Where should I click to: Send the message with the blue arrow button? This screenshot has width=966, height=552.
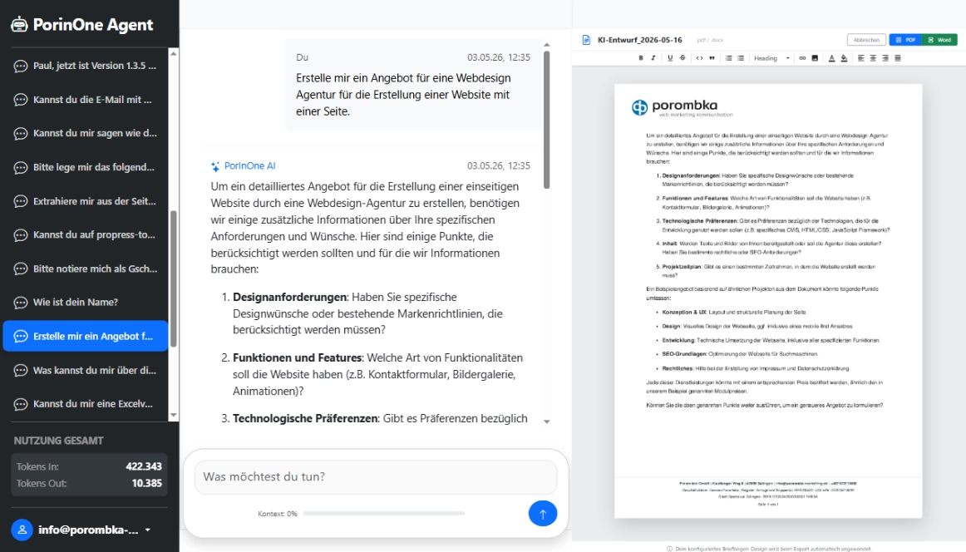(543, 513)
